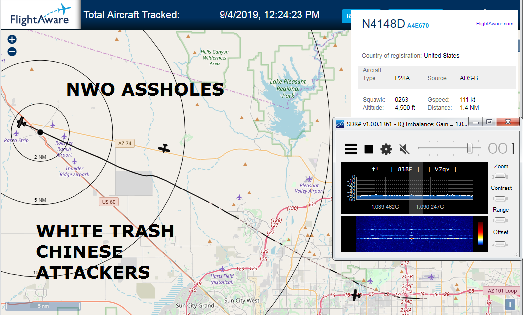
Task: Stop the SDR# radio with square button
Action: point(369,149)
